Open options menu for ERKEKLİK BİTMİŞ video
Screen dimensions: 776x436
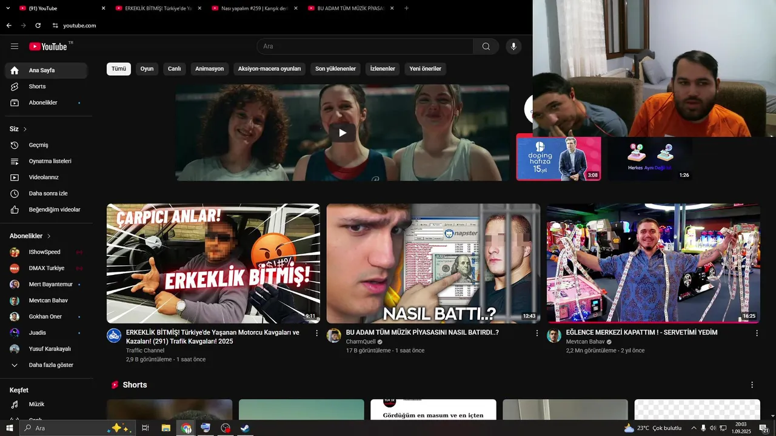316,333
